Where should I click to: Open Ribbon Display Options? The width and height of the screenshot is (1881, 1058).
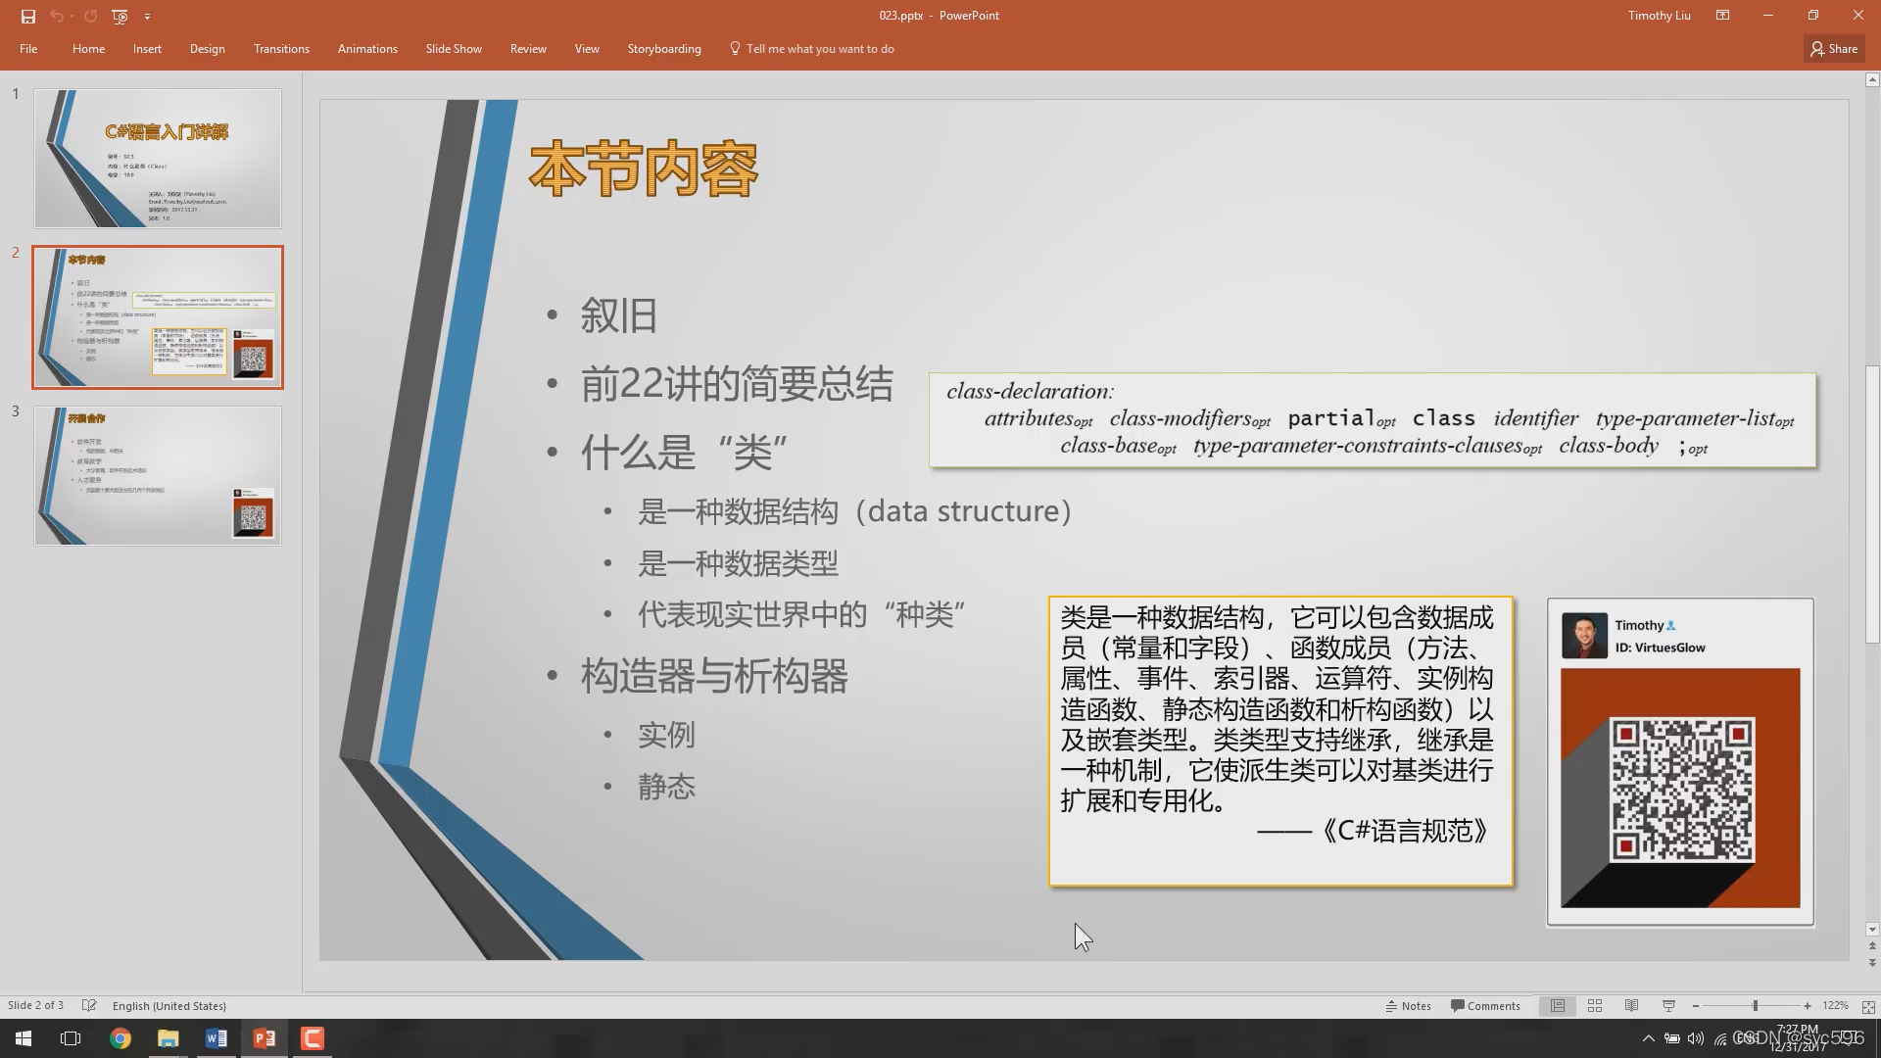click(1722, 16)
